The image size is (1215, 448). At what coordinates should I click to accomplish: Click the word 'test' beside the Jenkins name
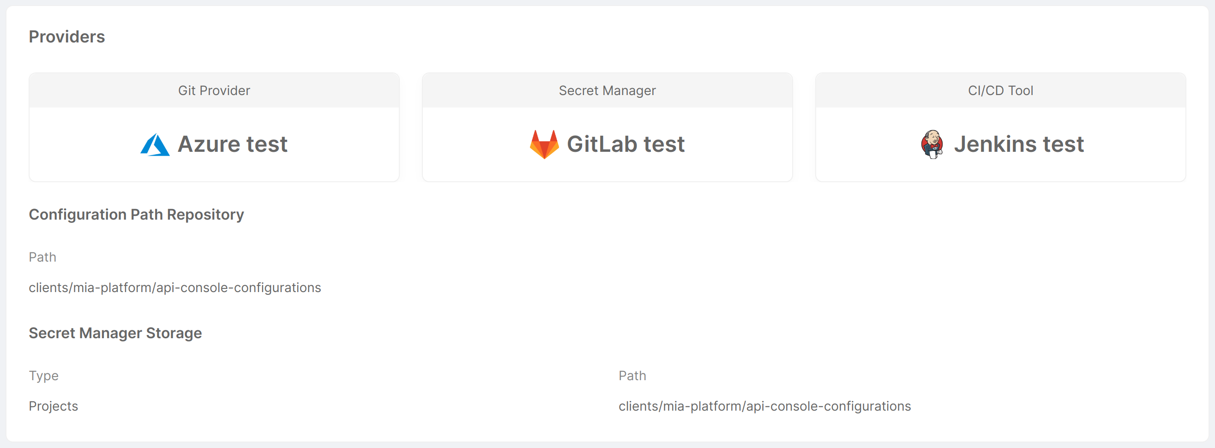(x=1063, y=144)
